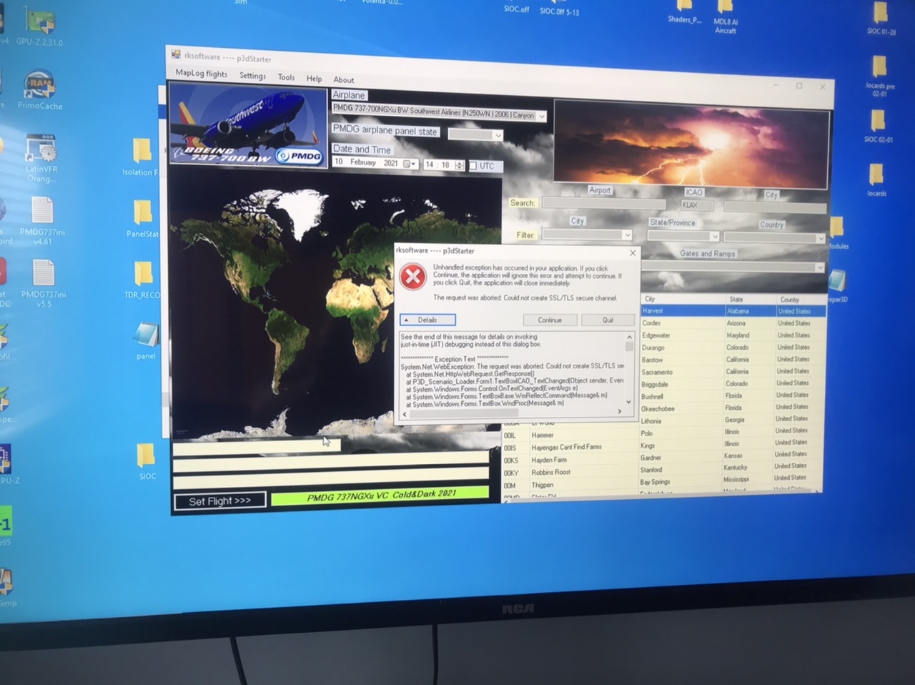Screen dimensions: 915x685
Task: Select the Harvest Alabama row
Action: (733, 311)
